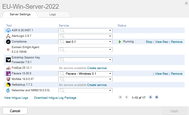This screenshot has width=189, height=115.
Task: Click the '1-10 of 17' pagination text
Action: pos(139,98)
